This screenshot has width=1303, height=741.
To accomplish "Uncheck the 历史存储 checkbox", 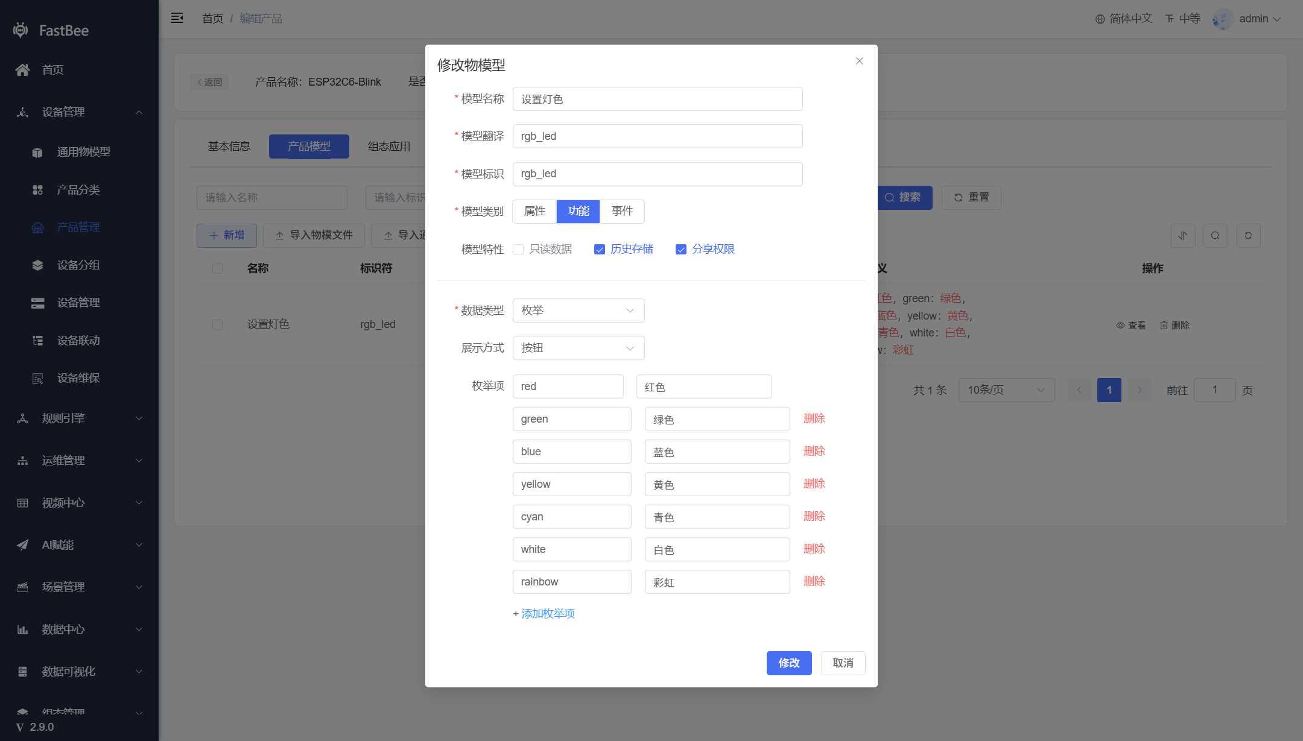I will point(599,249).
